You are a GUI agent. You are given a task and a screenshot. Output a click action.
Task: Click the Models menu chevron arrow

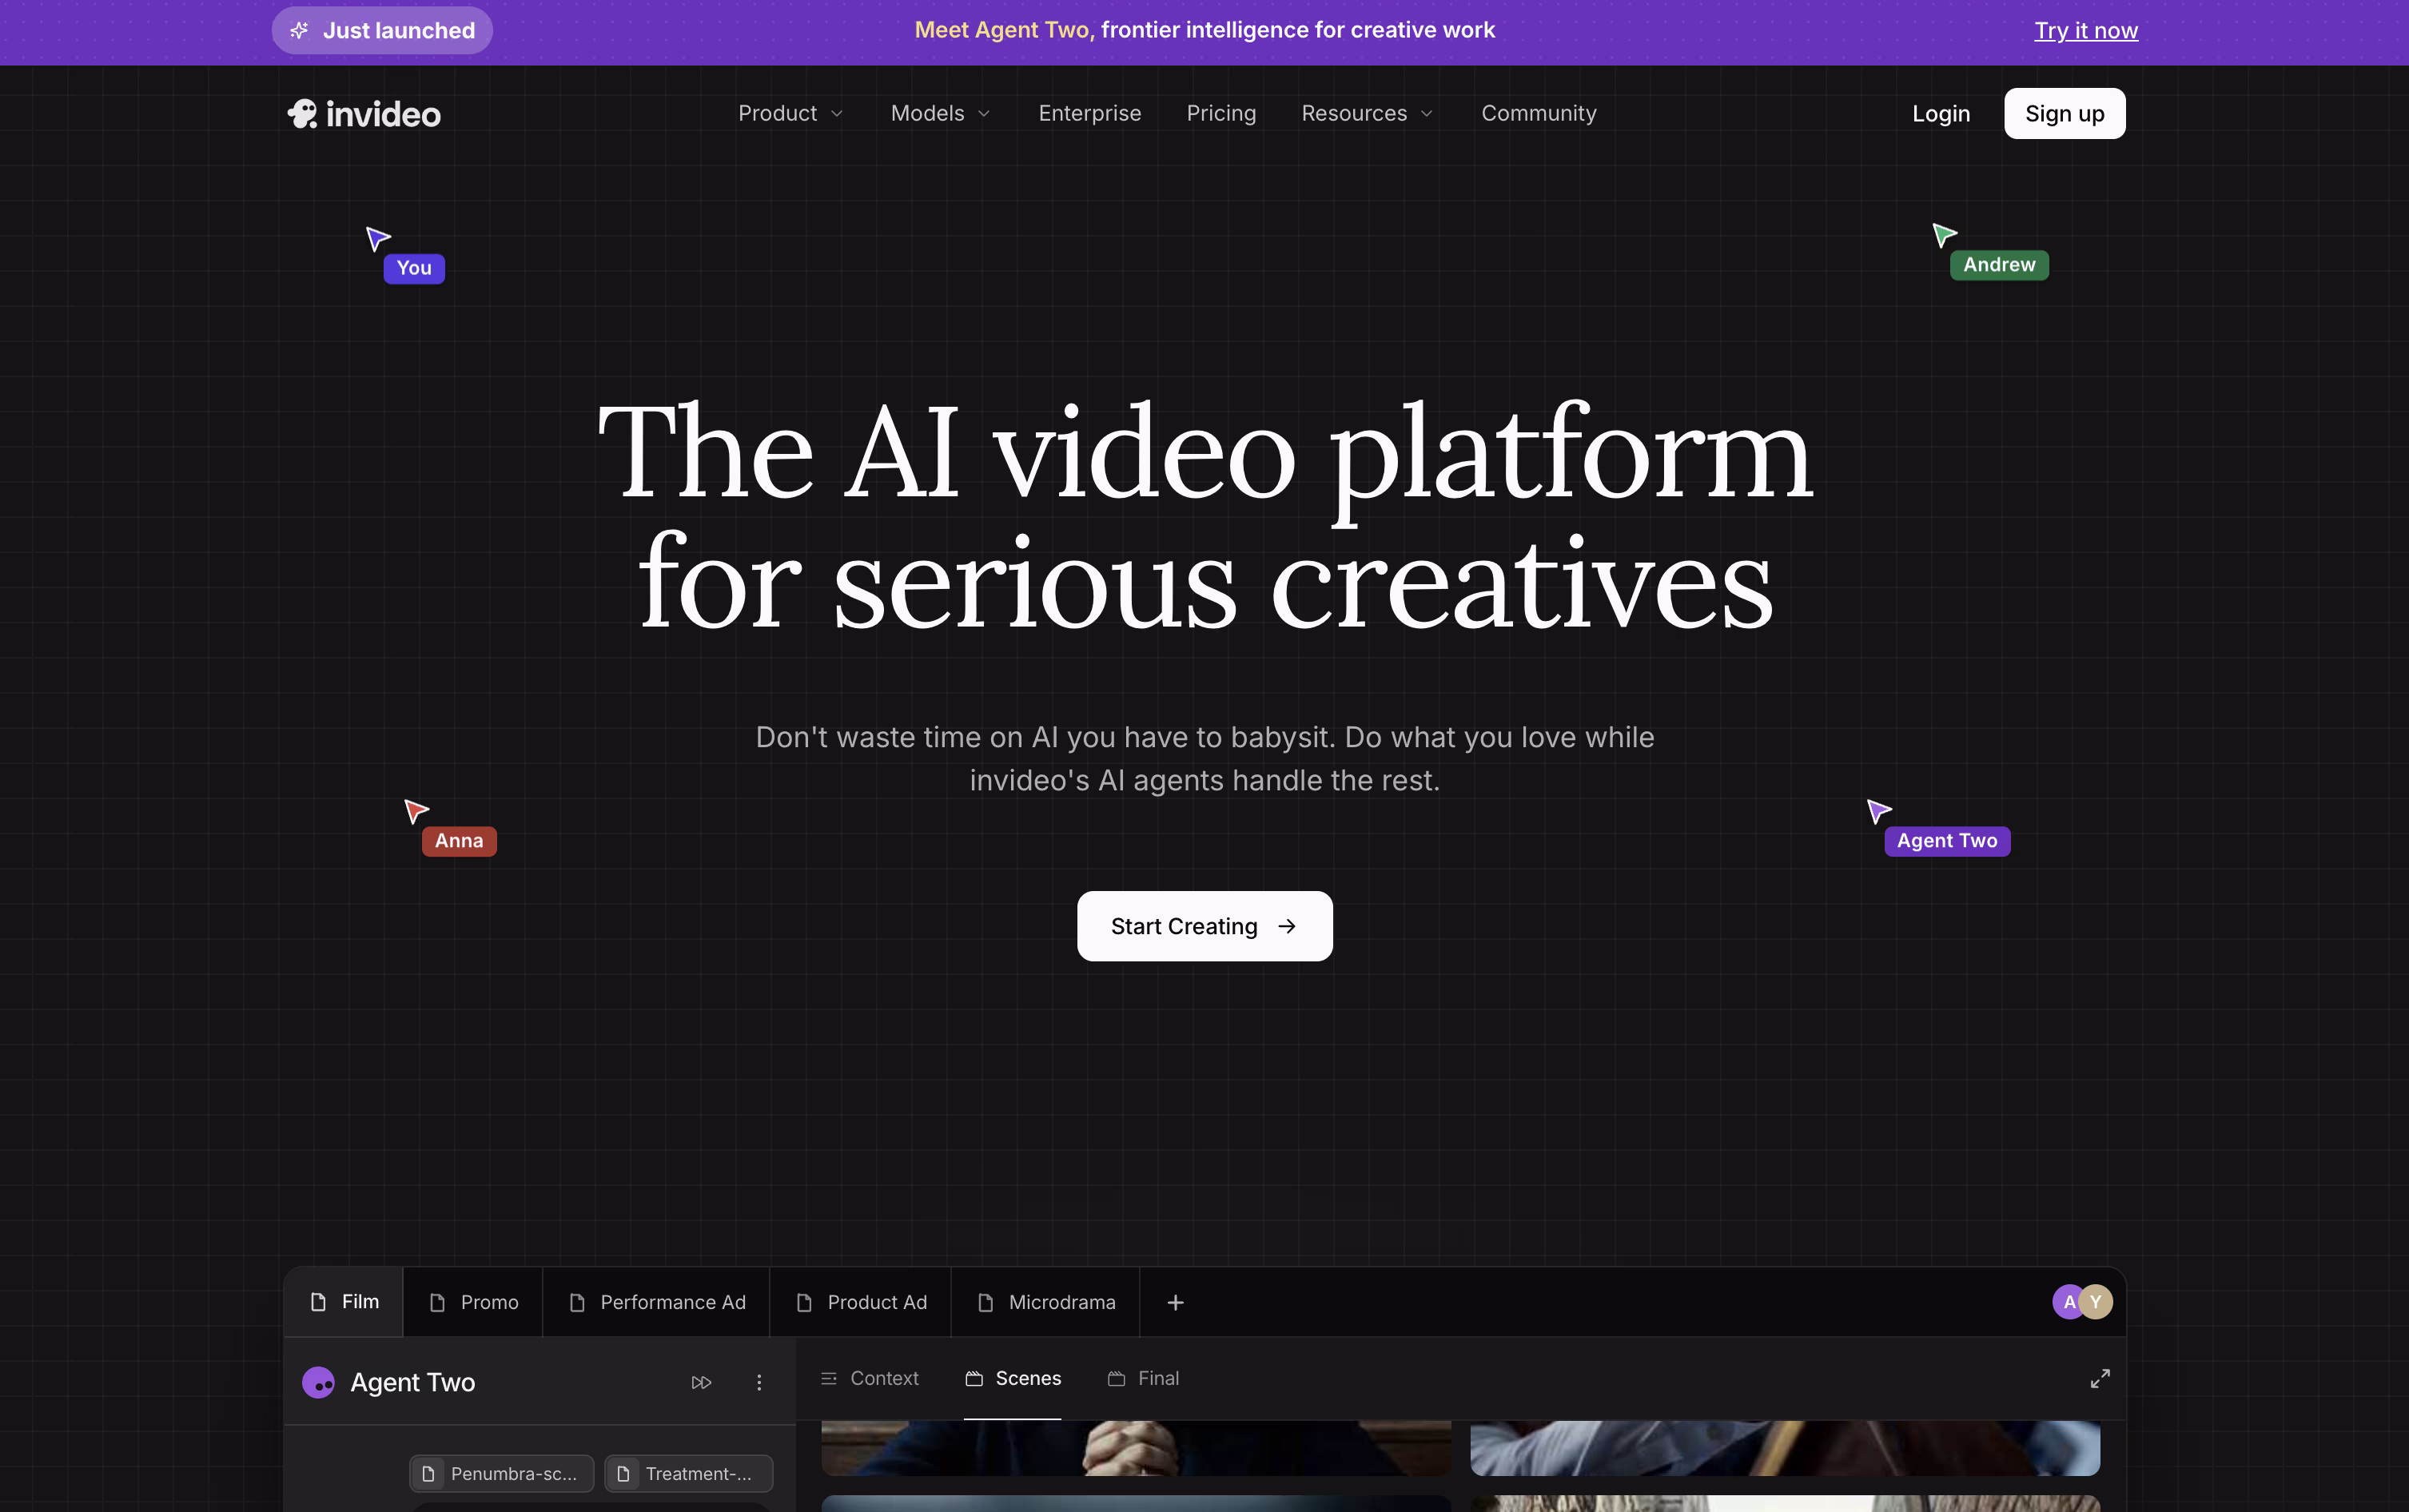click(x=983, y=114)
